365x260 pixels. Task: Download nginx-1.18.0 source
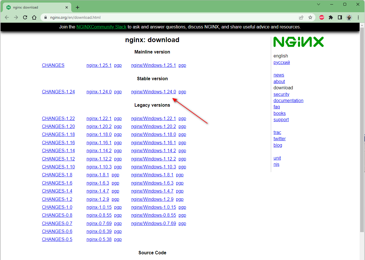[99, 134]
